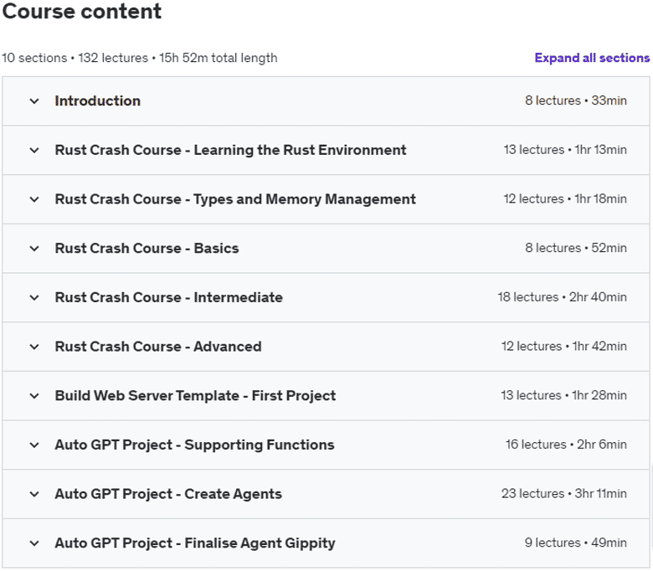Expand the Introduction section chevron
Image resolution: width=653 pixels, height=571 pixels.
tap(34, 101)
